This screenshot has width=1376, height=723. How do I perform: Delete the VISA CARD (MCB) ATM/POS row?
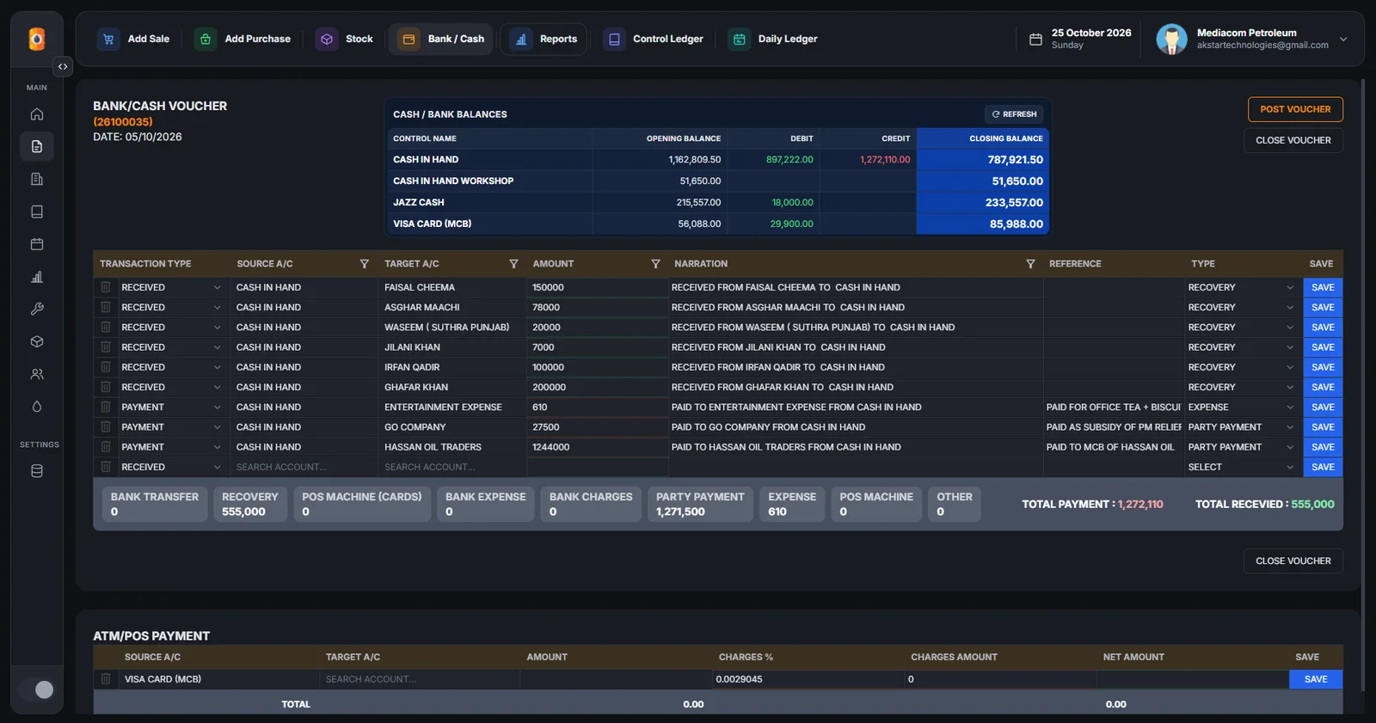105,679
